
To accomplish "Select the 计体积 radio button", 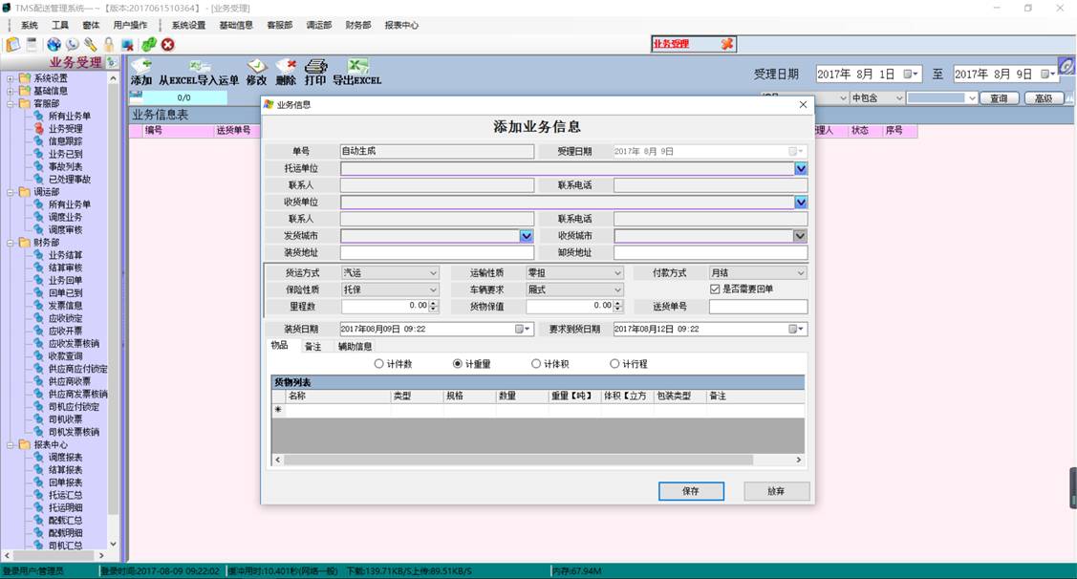I will (x=536, y=364).
